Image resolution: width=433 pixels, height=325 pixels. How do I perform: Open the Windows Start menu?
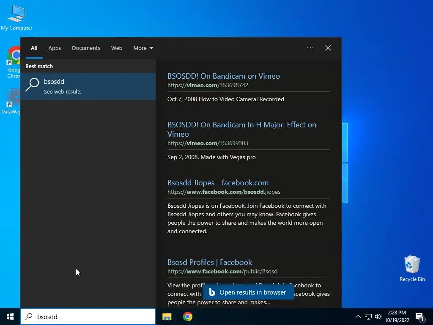click(x=10, y=317)
